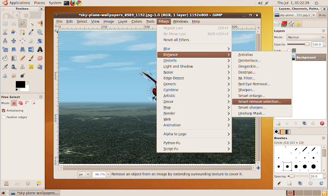Image resolution: width=328 pixels, height=196 pixels.
Task: Select the Paths tool
Action: [x=22, y=32]
